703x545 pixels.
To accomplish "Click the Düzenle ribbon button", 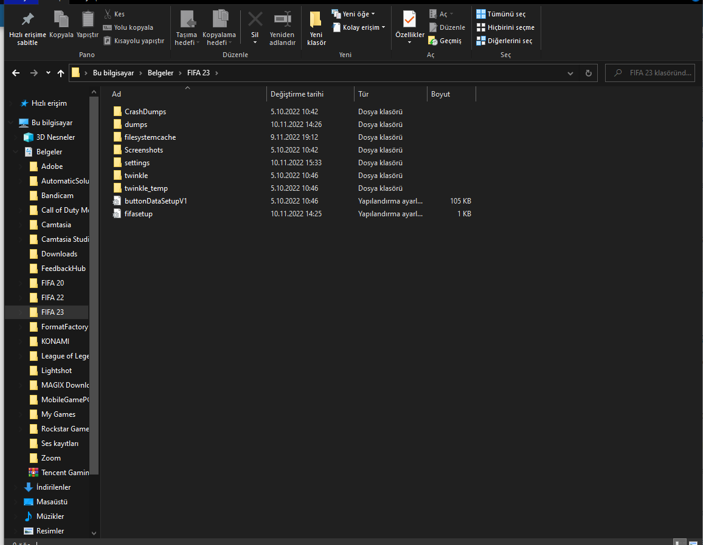I will [x=446, y=27].
